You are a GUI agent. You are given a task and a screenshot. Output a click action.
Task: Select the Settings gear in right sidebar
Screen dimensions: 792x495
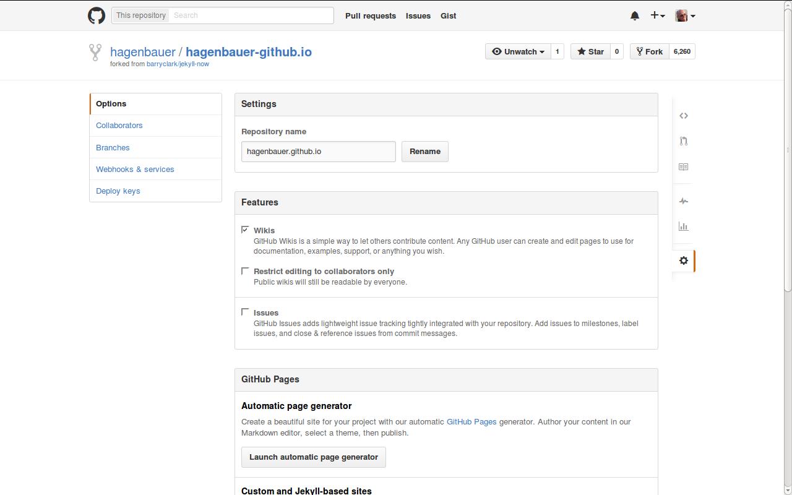(x=683, y=260)
